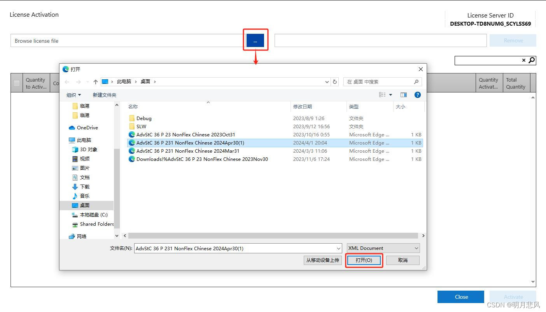Click 新建文件夹 toolbar button
The image size is (546, 312).
point(104,95)
